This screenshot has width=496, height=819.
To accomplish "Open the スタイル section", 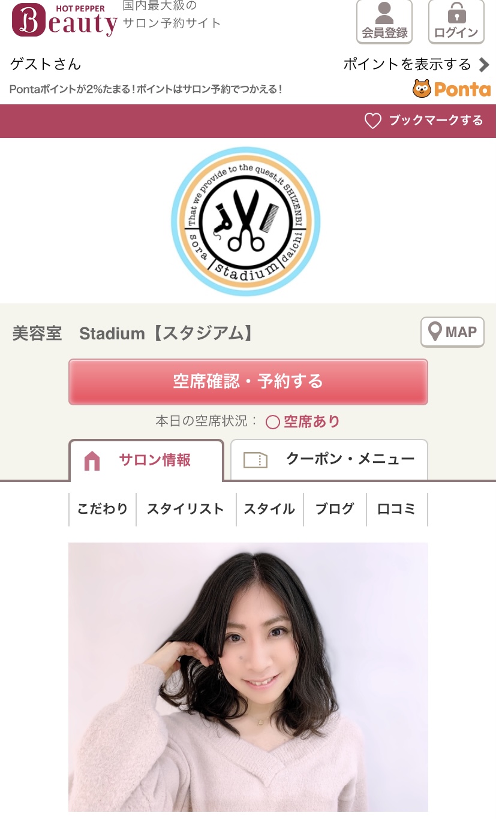I will 270,510.
